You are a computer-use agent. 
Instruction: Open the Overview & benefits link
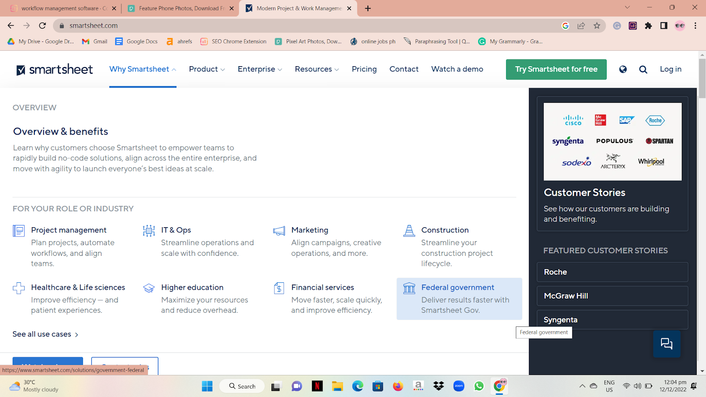point(60,131)
